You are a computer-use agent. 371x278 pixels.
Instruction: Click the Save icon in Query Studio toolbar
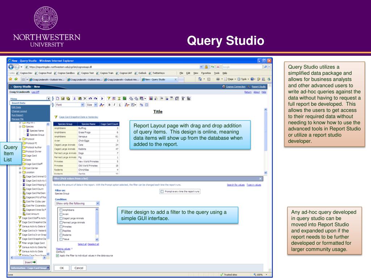coord(63,98)
